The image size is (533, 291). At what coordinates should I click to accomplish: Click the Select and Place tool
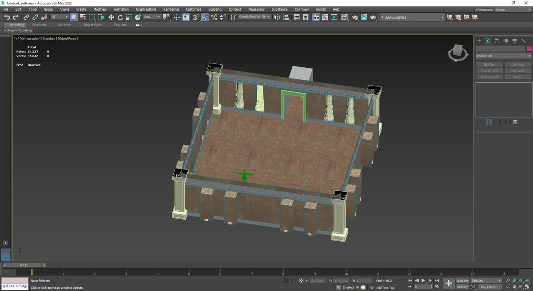(x=138, y=17)
